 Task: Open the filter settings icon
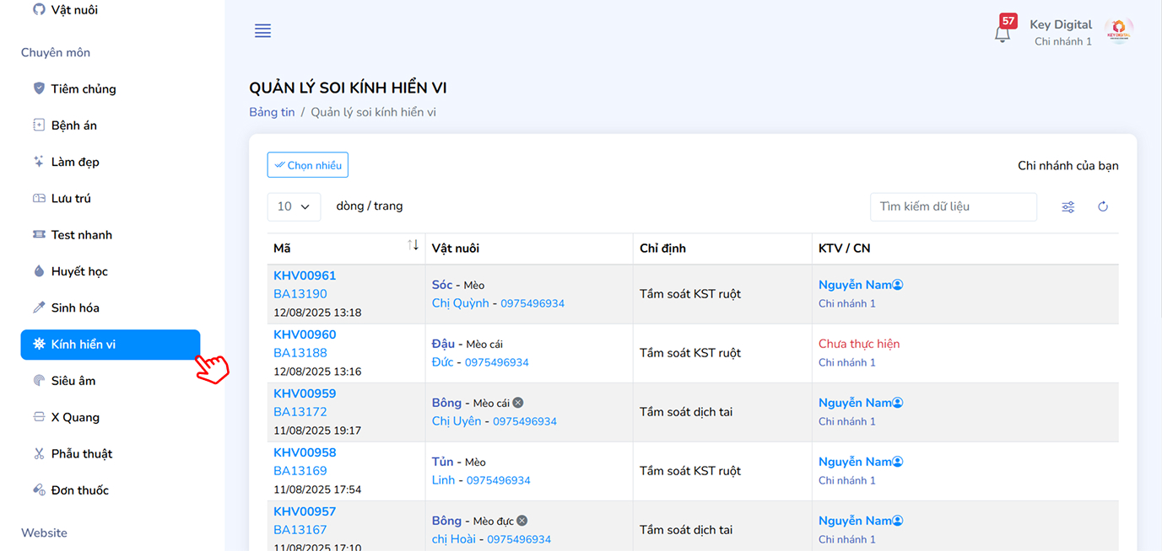click(1067, 207)
